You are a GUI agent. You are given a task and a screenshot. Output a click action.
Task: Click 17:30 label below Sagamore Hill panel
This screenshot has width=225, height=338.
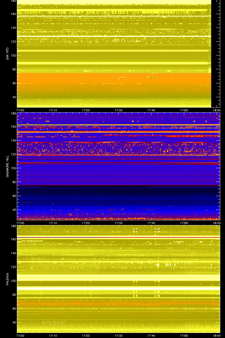(119, 223)
